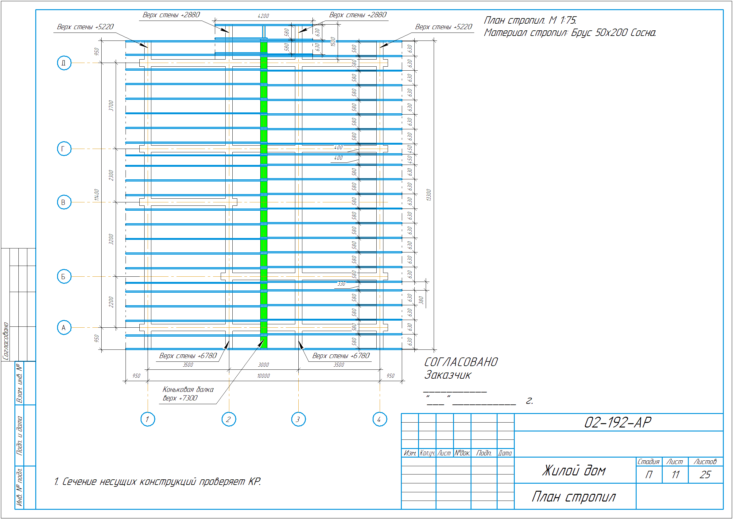Click axis marker circle В
Viewport: 733px width, 519px height.
click(x=64, y=202)
